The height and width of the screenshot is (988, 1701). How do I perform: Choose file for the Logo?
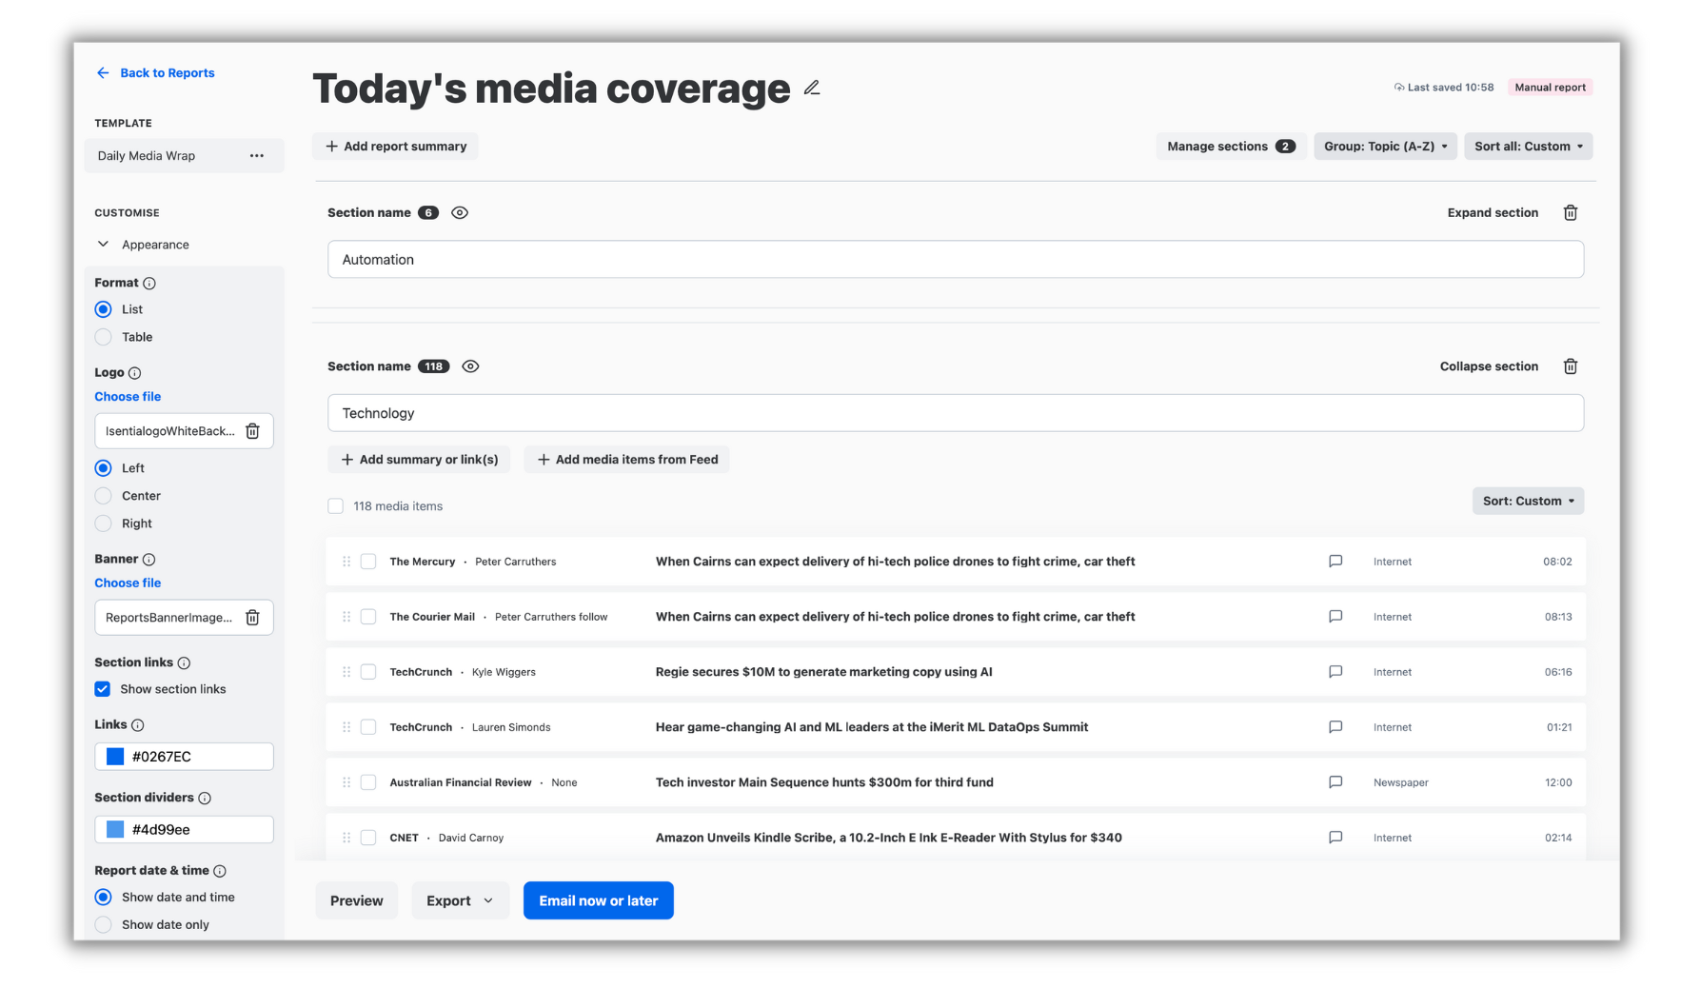pos(128,397)
